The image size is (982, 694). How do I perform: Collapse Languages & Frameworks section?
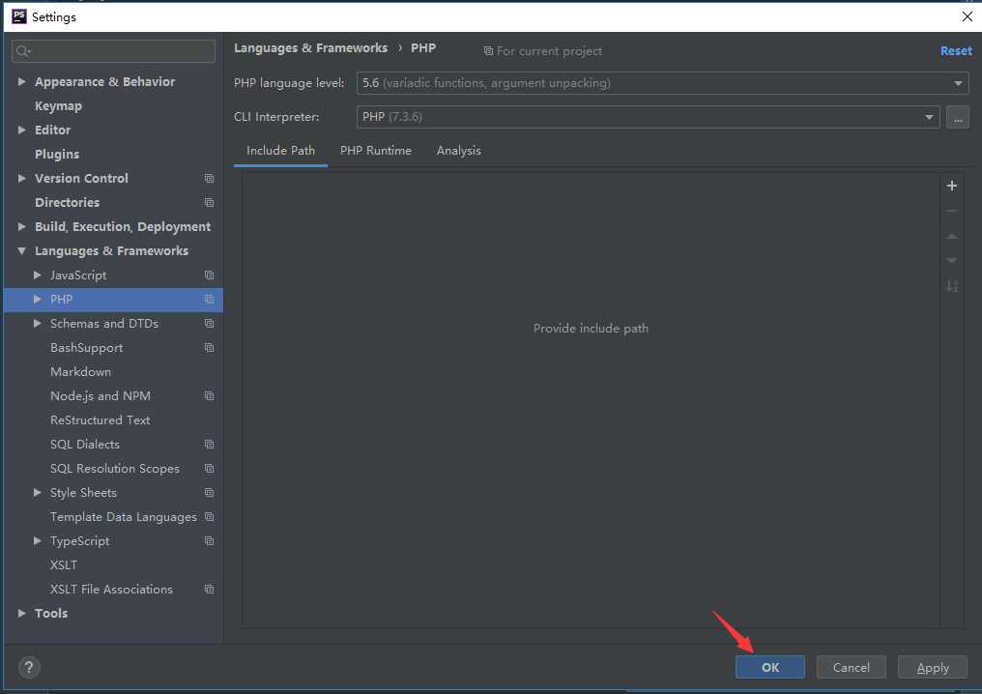(22, 251)
